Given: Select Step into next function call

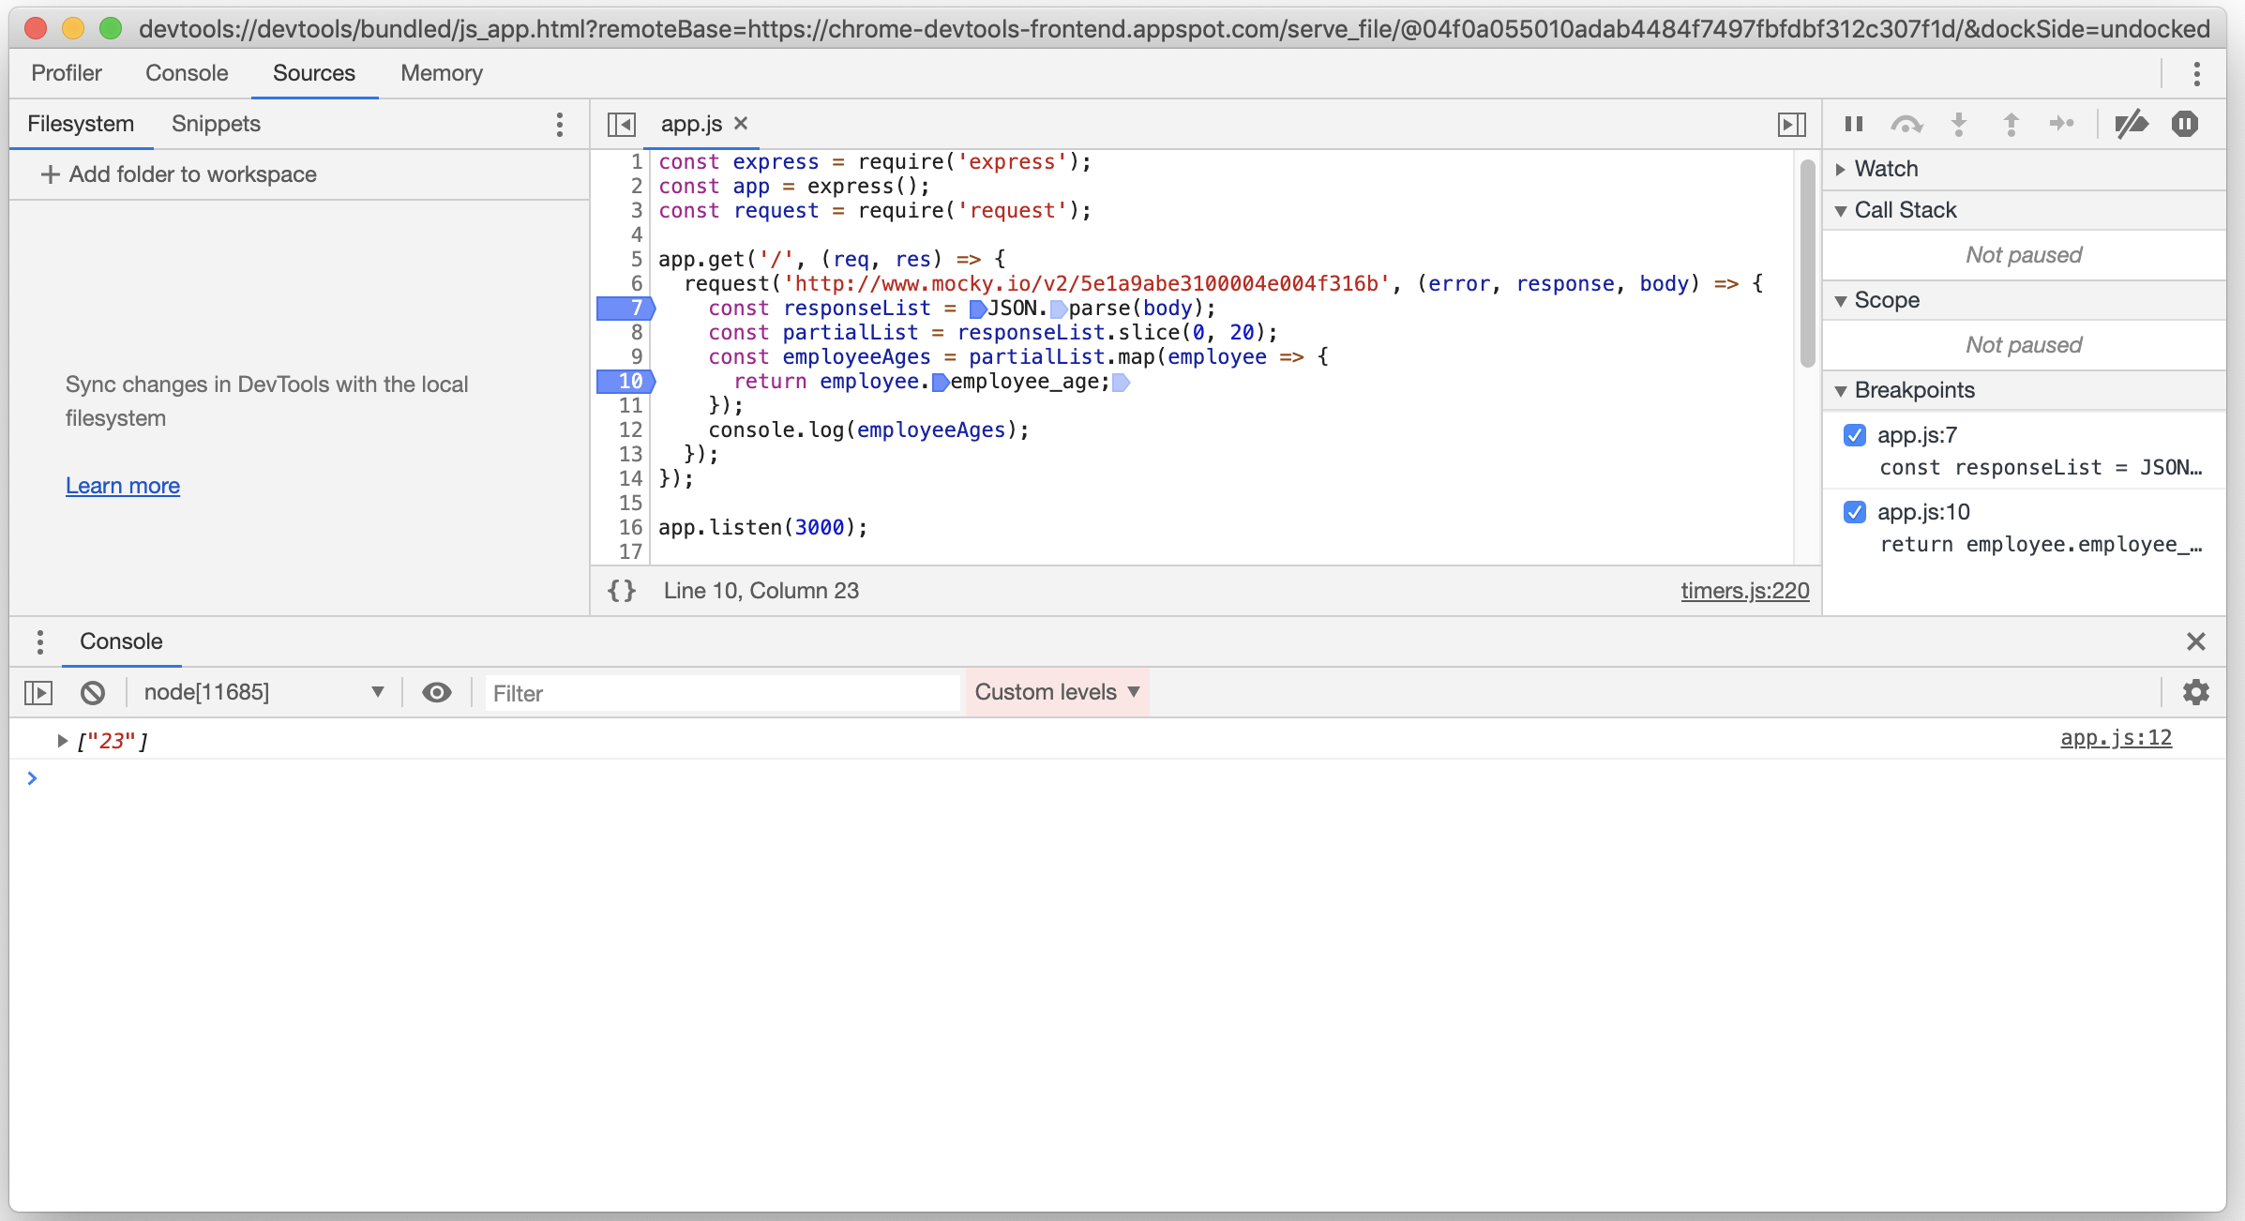Looking at the screenshot, I should pos(1958,123).
